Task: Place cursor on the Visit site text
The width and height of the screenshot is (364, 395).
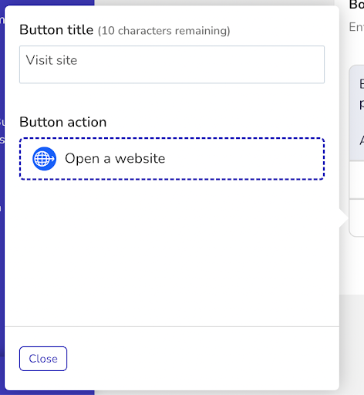Action: click(x=52, y=60)
